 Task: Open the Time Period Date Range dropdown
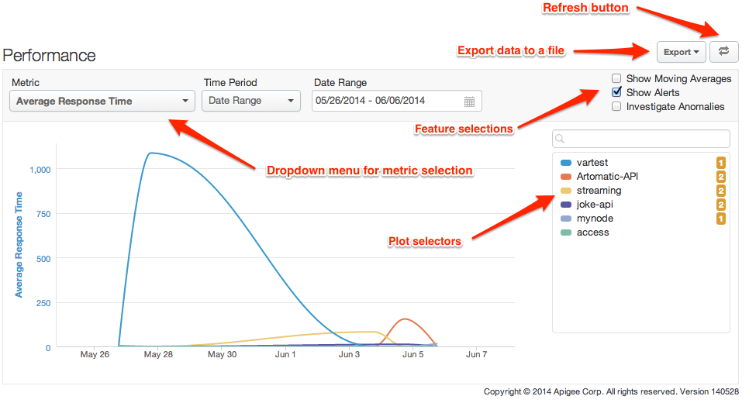(x=251, y=101)
